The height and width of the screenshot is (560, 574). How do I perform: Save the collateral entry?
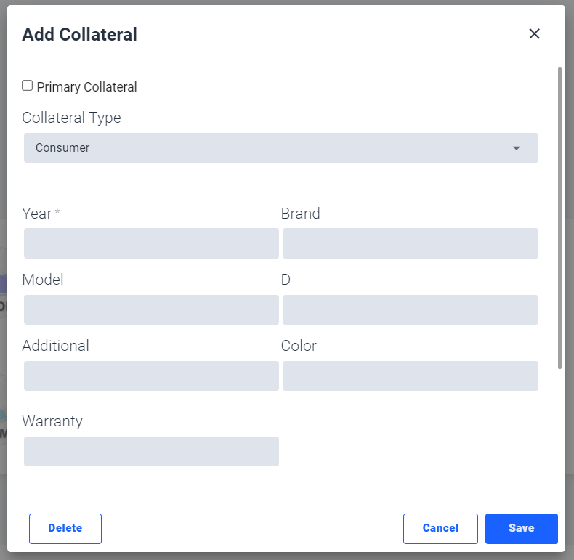(x=521, y=528)
